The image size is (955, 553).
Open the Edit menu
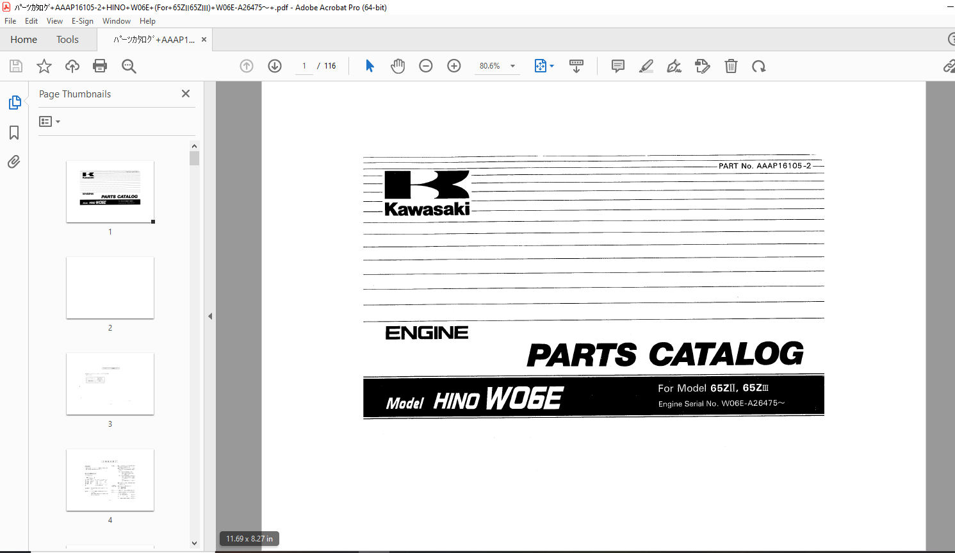coord(31,21)
